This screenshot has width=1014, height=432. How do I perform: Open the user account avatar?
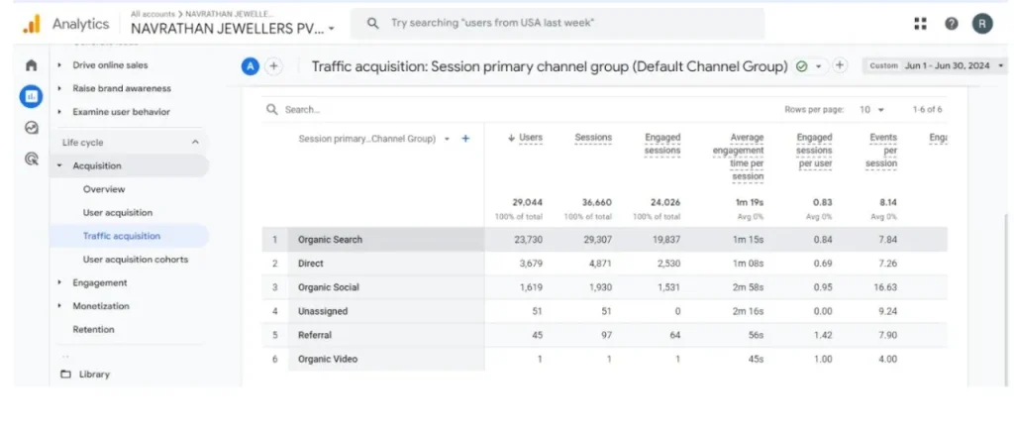[981, 24]
